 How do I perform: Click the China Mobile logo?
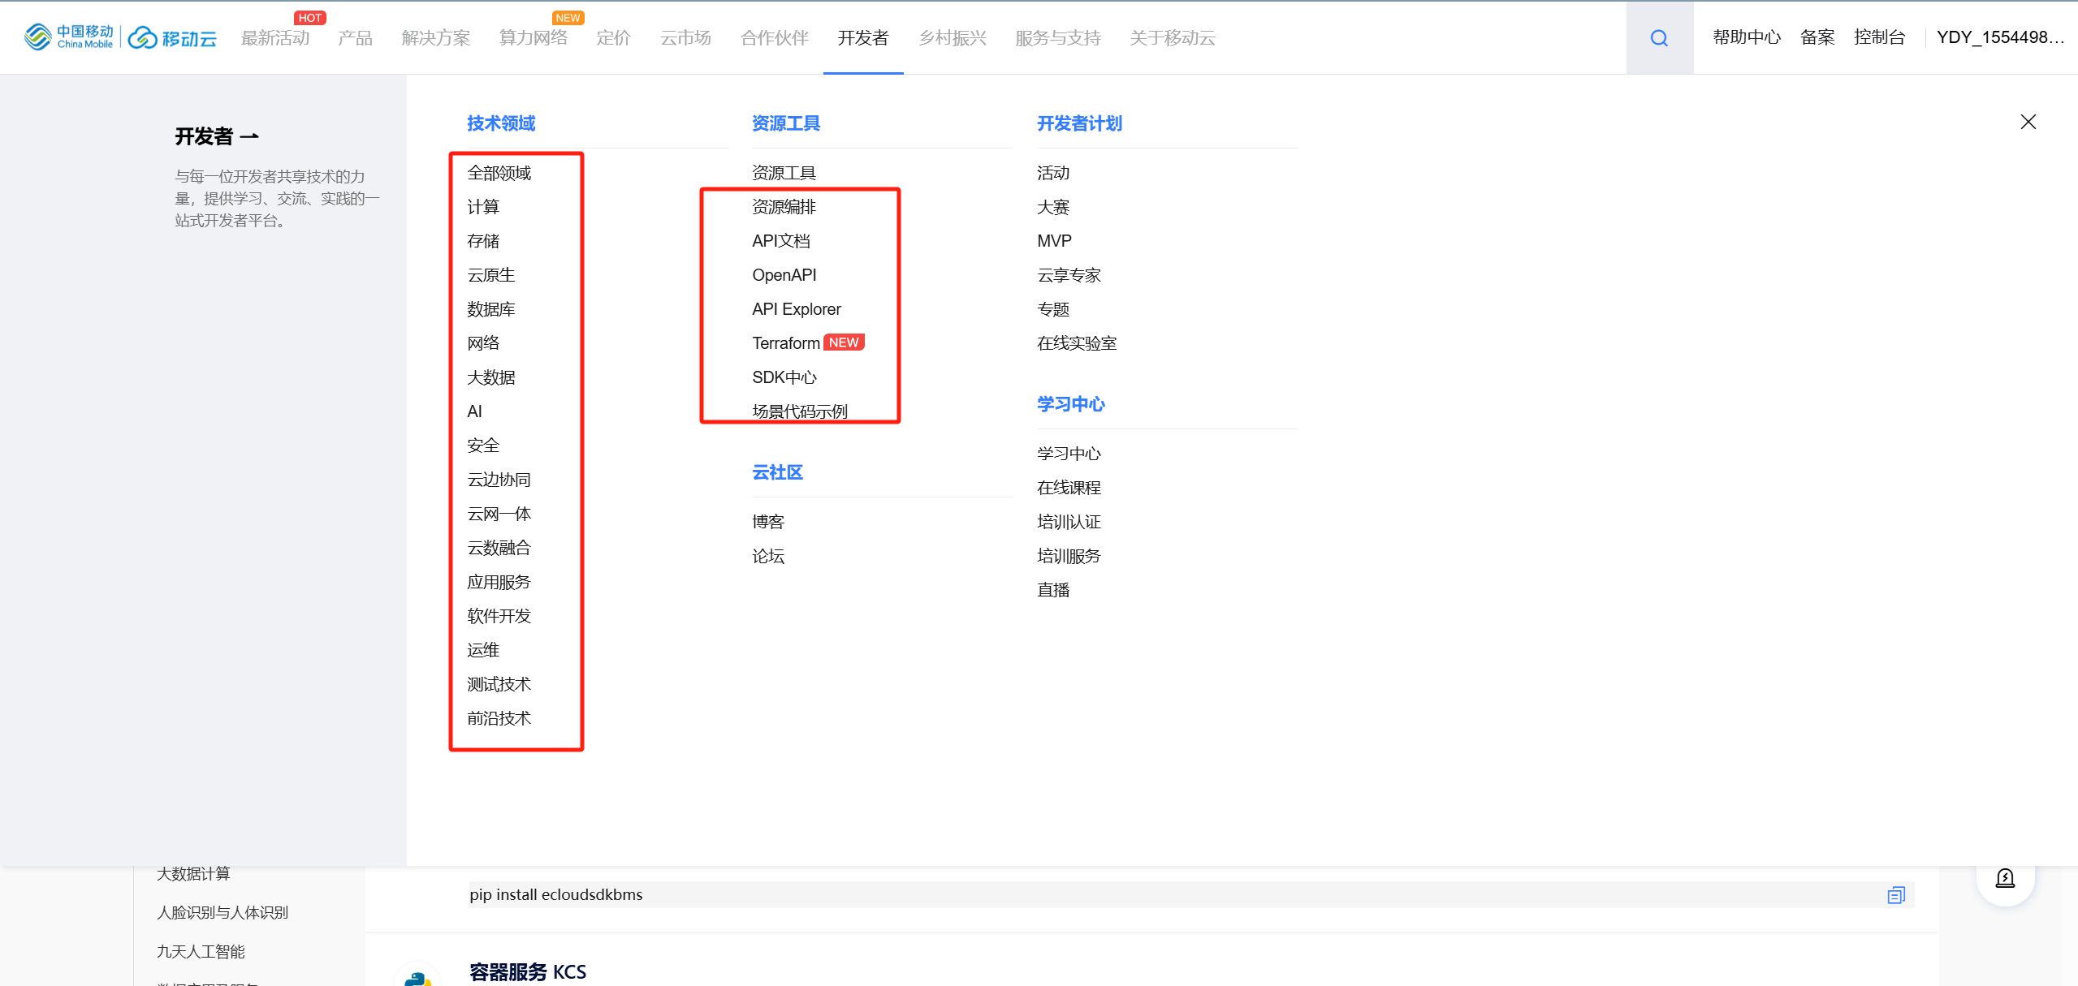(69, 37)
